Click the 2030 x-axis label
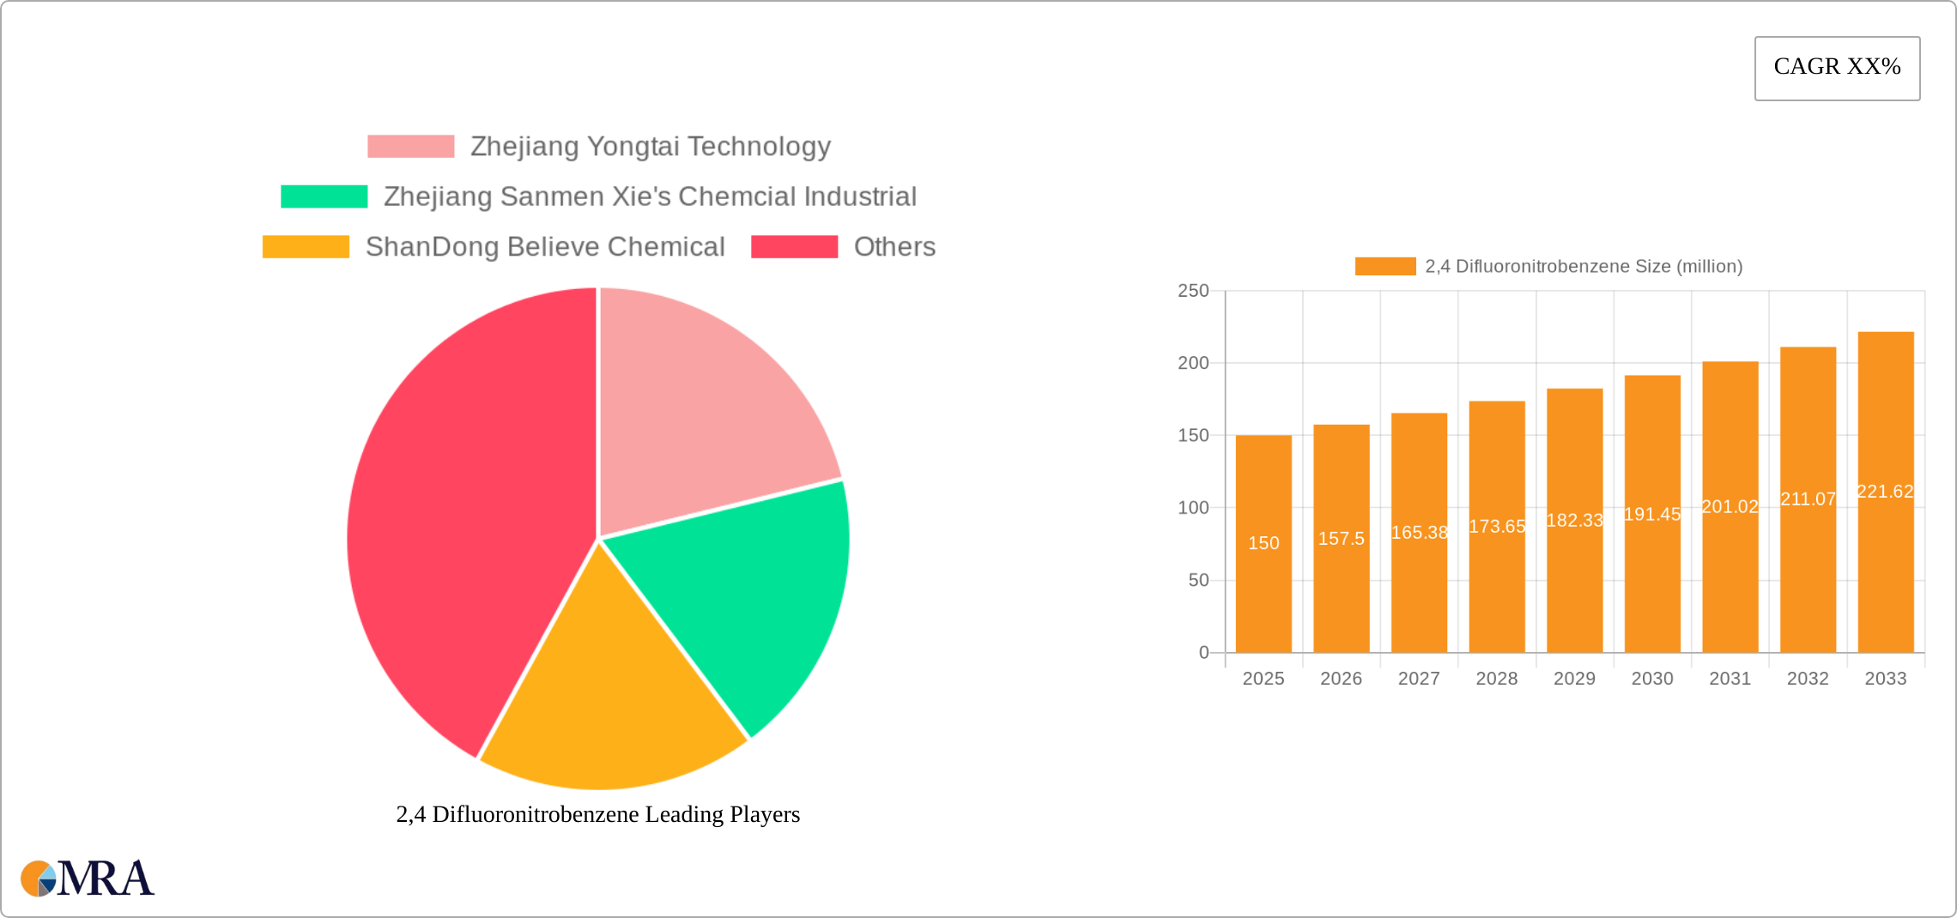Viewport: 1957px width, 918px height. 1652,679
